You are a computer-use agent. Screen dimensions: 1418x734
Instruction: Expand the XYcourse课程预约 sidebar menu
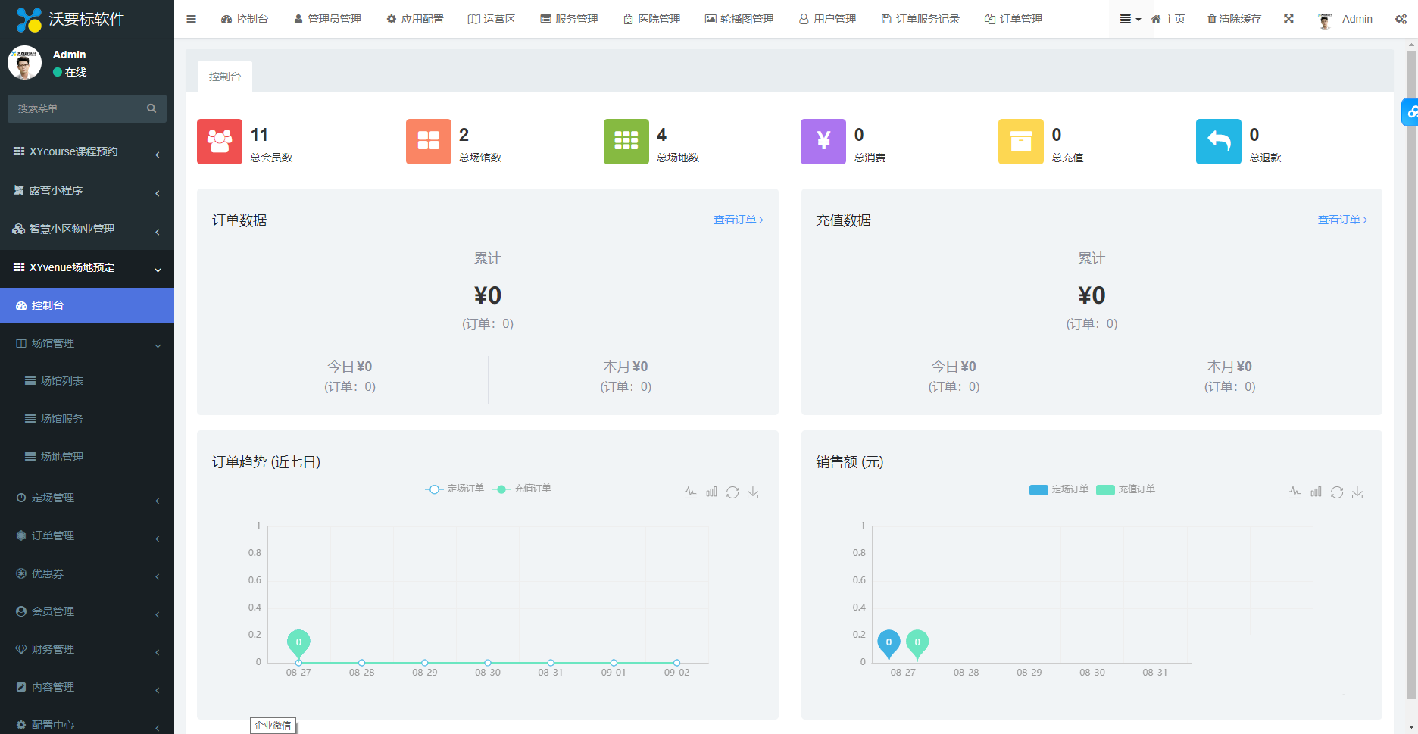click(x=87, y=151)
